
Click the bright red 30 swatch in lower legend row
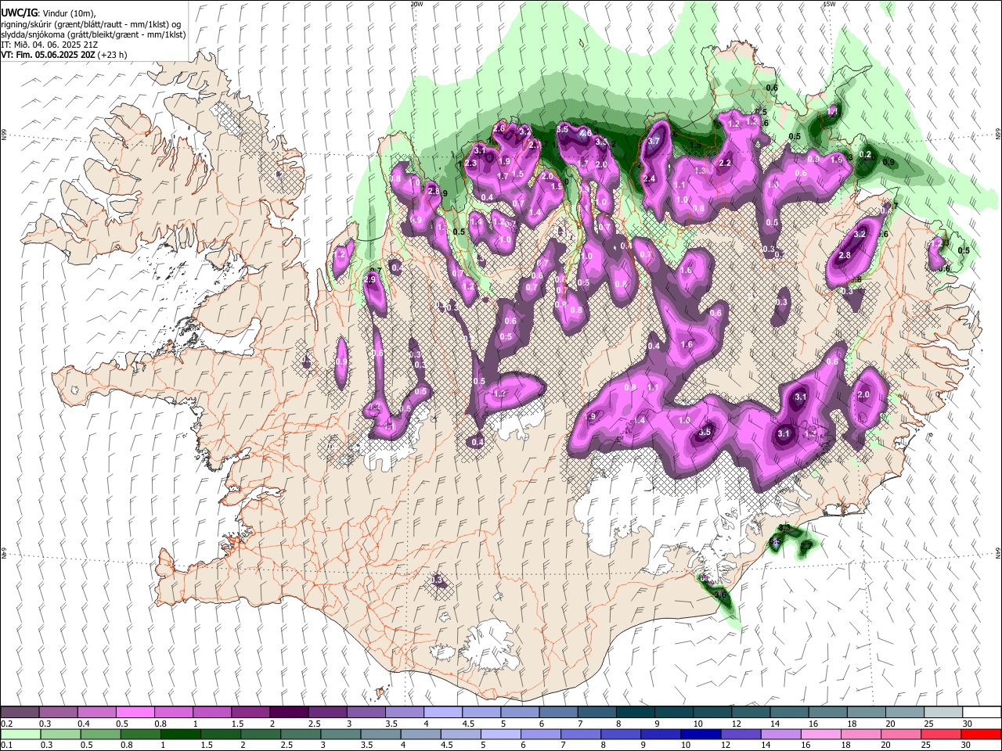point(981,735)
